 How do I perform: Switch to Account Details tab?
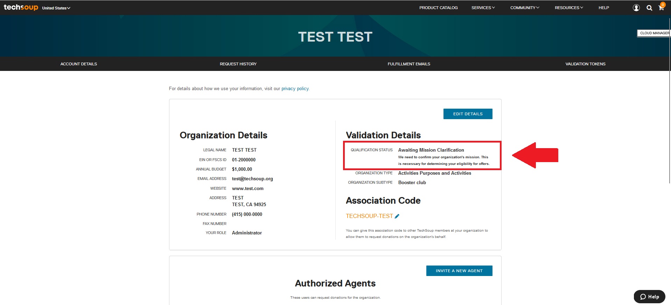coord(79,64)
